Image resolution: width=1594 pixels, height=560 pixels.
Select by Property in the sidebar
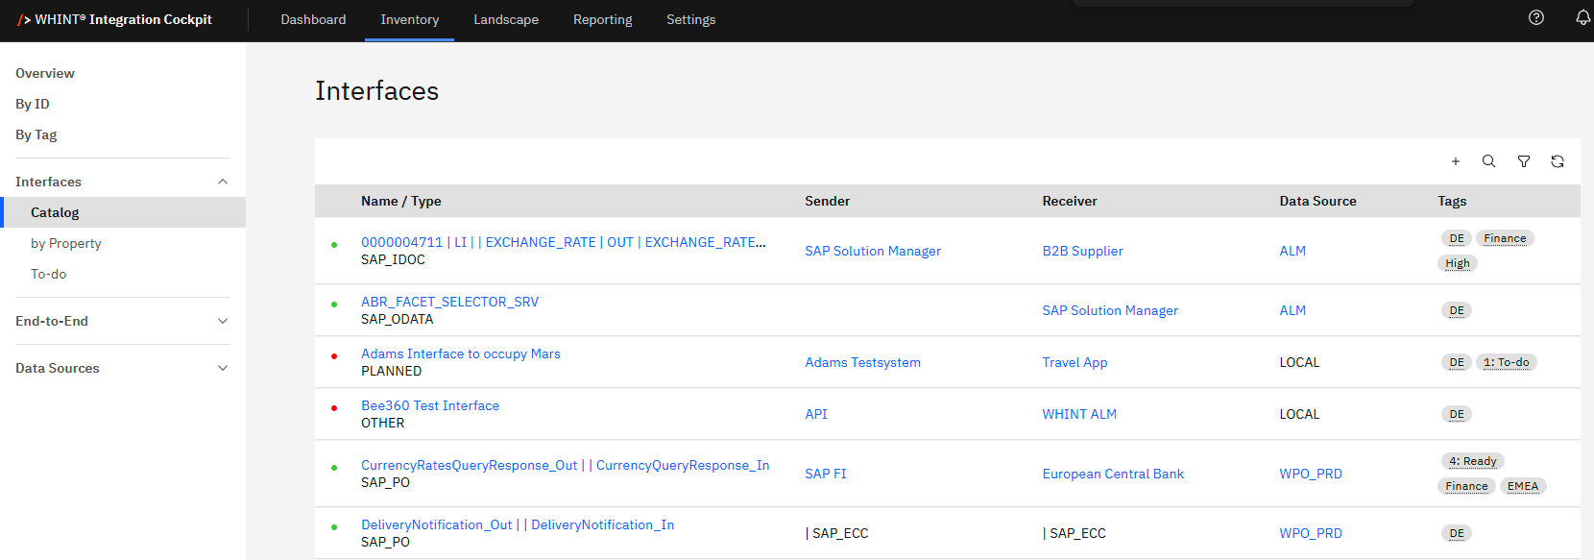tap(66, 243)
